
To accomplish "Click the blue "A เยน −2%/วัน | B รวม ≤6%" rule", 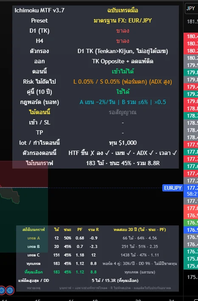I will [x=113, y=102].
